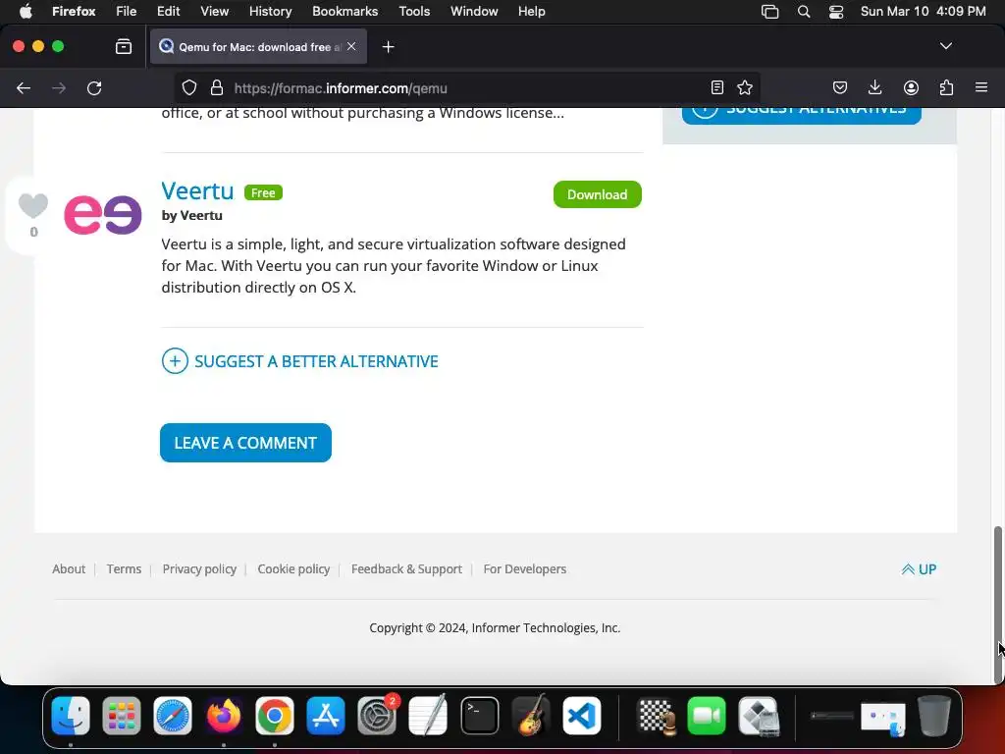Open the Terms footer link

click(124, 568)
